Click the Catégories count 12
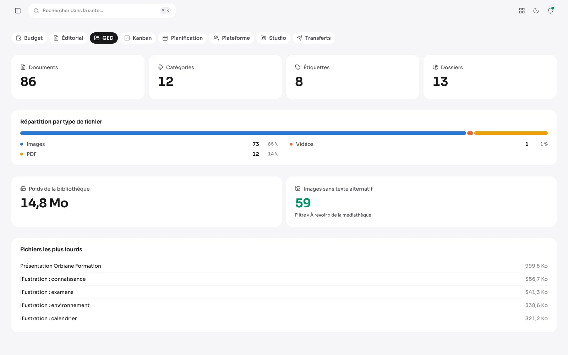Viewport: 568px width, 355px height. [166, 82]
